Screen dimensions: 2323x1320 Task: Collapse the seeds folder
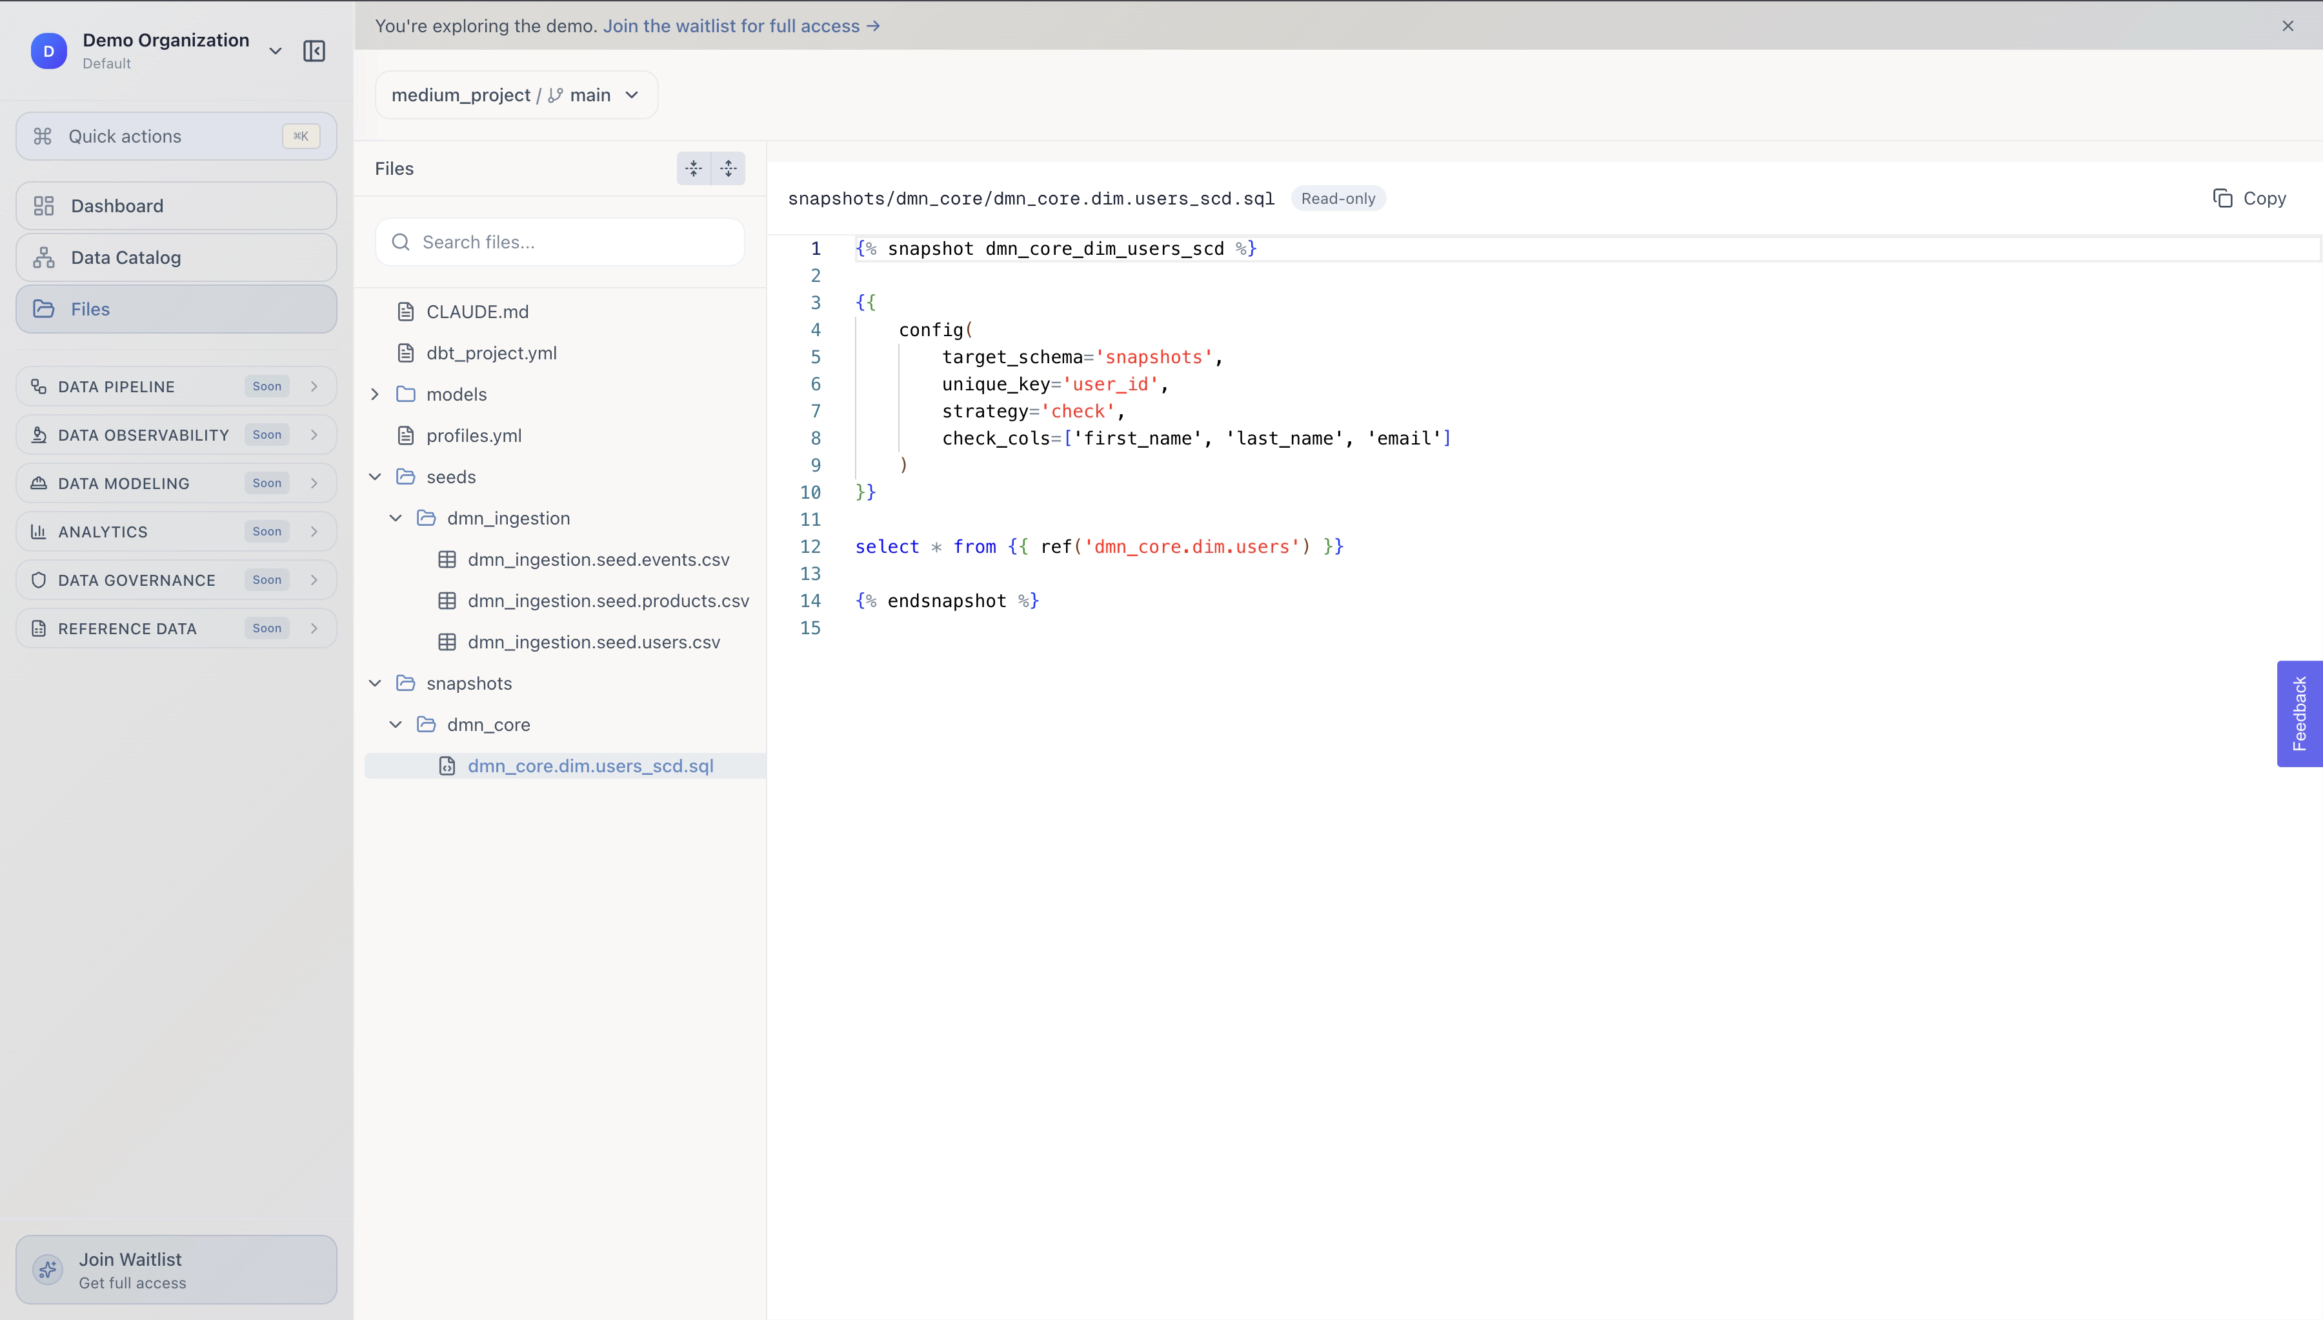376,477
